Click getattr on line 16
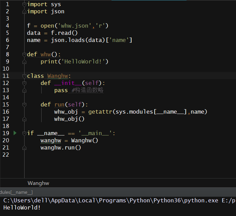Image resolution: width=236 pixels, height=216 pixels. [x=100, y=112]
